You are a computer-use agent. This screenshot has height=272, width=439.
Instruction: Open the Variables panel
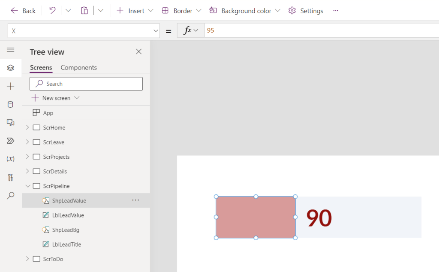[x=11, y=159]
